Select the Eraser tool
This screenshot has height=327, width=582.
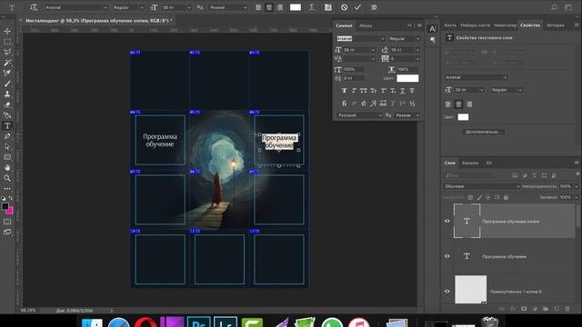[7, 105]
